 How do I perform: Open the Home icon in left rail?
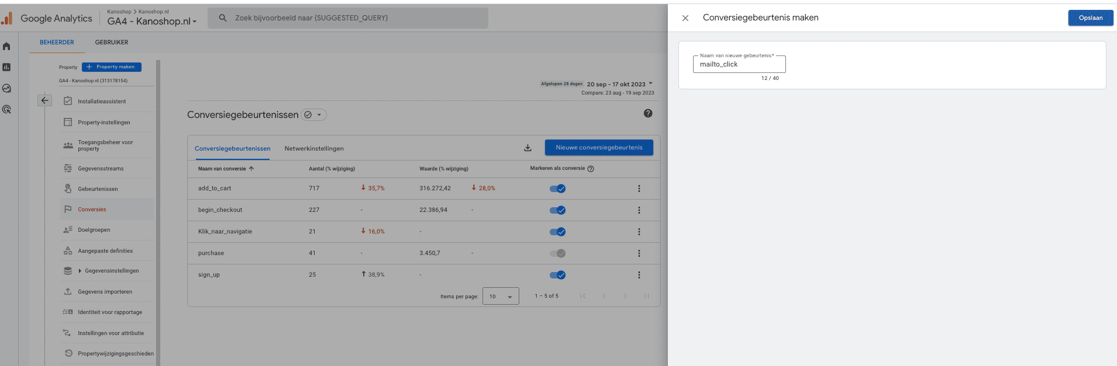coord(6,46)
